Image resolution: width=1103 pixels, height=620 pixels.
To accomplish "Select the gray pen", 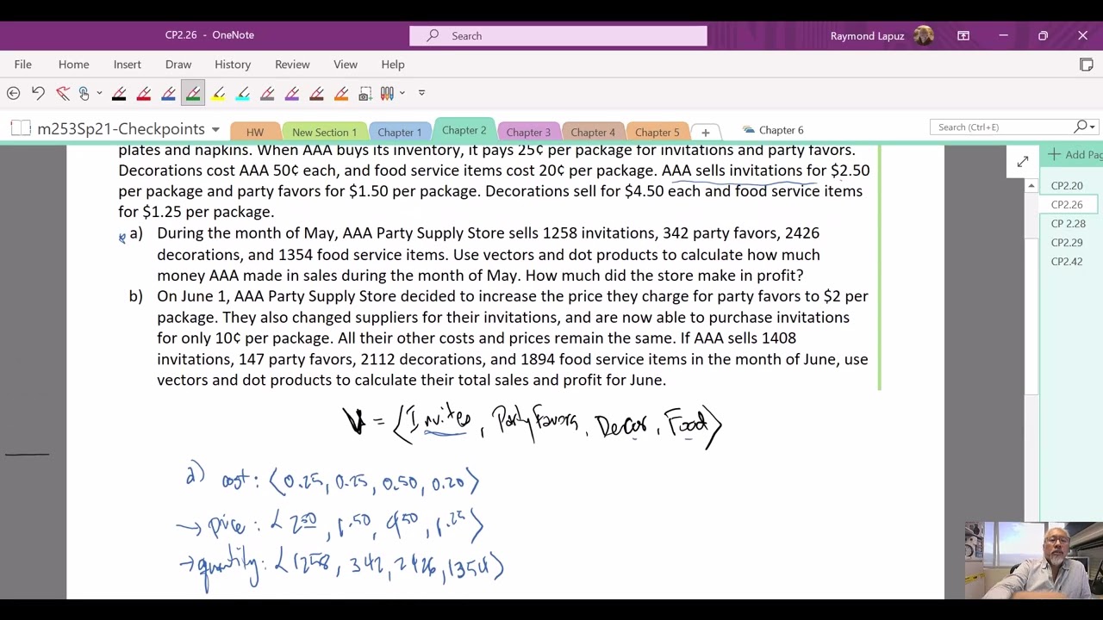I will (267, 93).
